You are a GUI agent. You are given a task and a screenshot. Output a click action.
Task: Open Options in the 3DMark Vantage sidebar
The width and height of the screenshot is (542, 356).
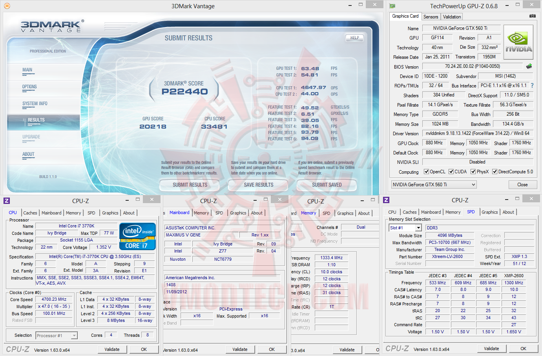[29, 87]
